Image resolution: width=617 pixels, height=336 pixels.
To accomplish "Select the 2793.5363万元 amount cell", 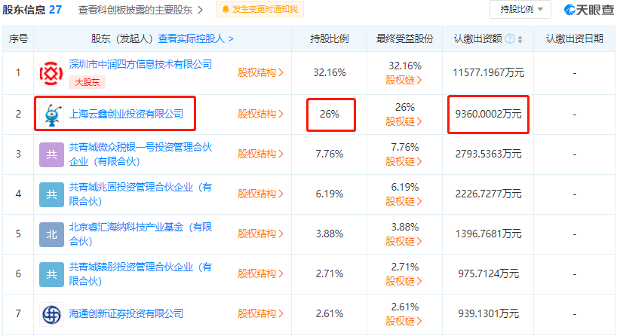I will point(488,154).
